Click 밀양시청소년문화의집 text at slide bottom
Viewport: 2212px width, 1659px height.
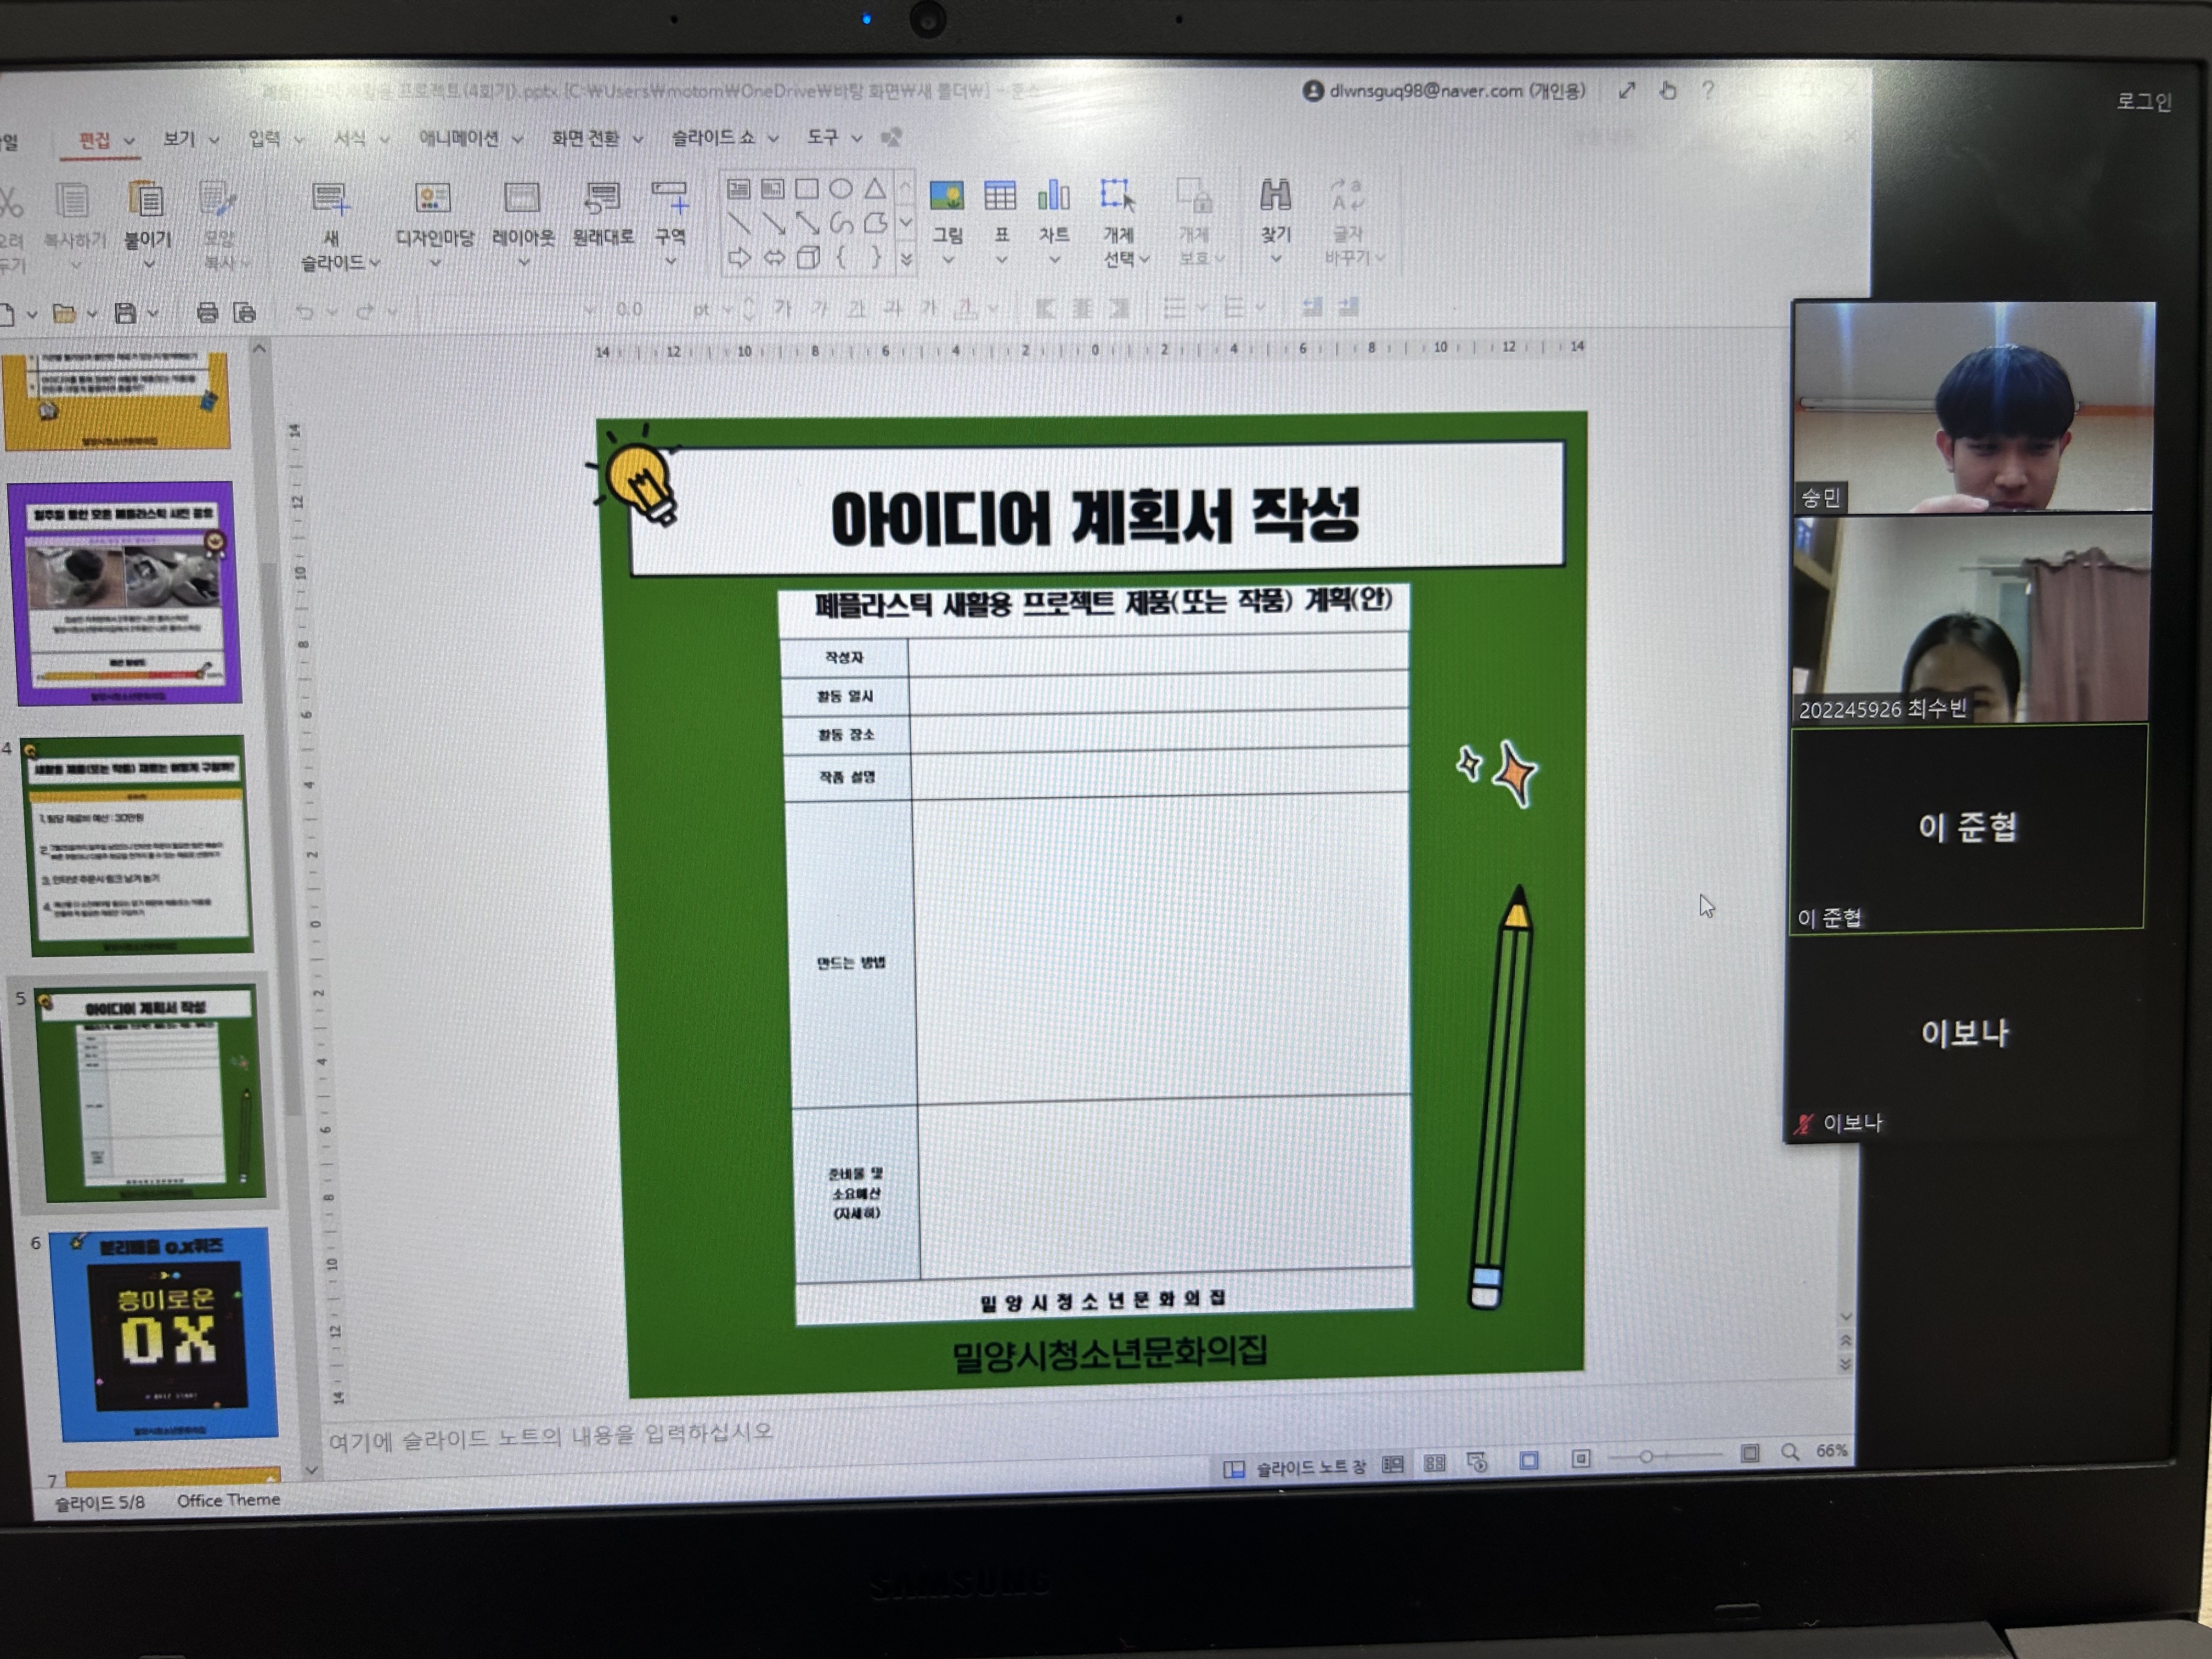point(1109,1354)
